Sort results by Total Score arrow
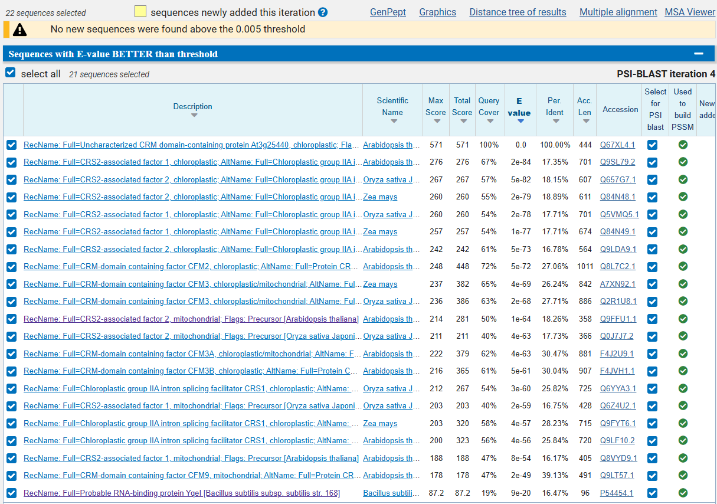 point(463,122)
